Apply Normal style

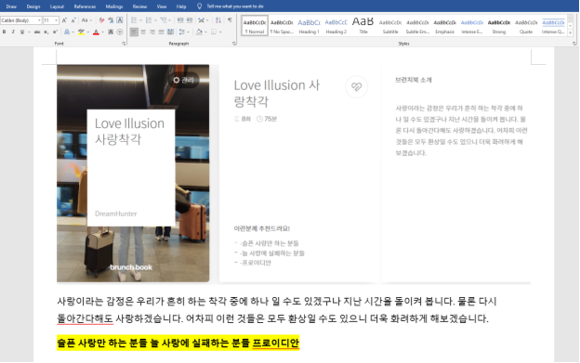click(255, 26)
